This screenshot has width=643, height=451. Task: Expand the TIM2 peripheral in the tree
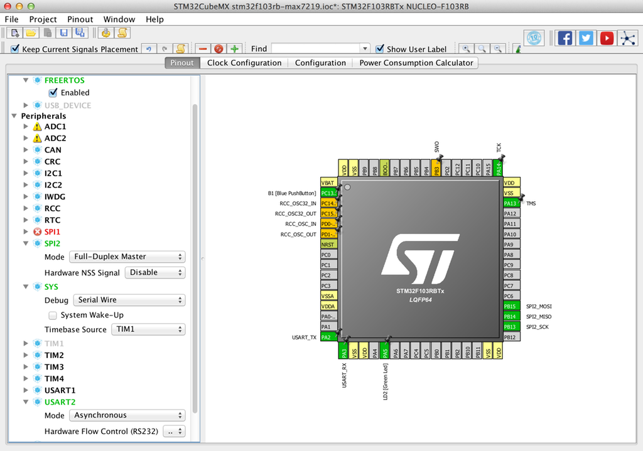(26, 355)
